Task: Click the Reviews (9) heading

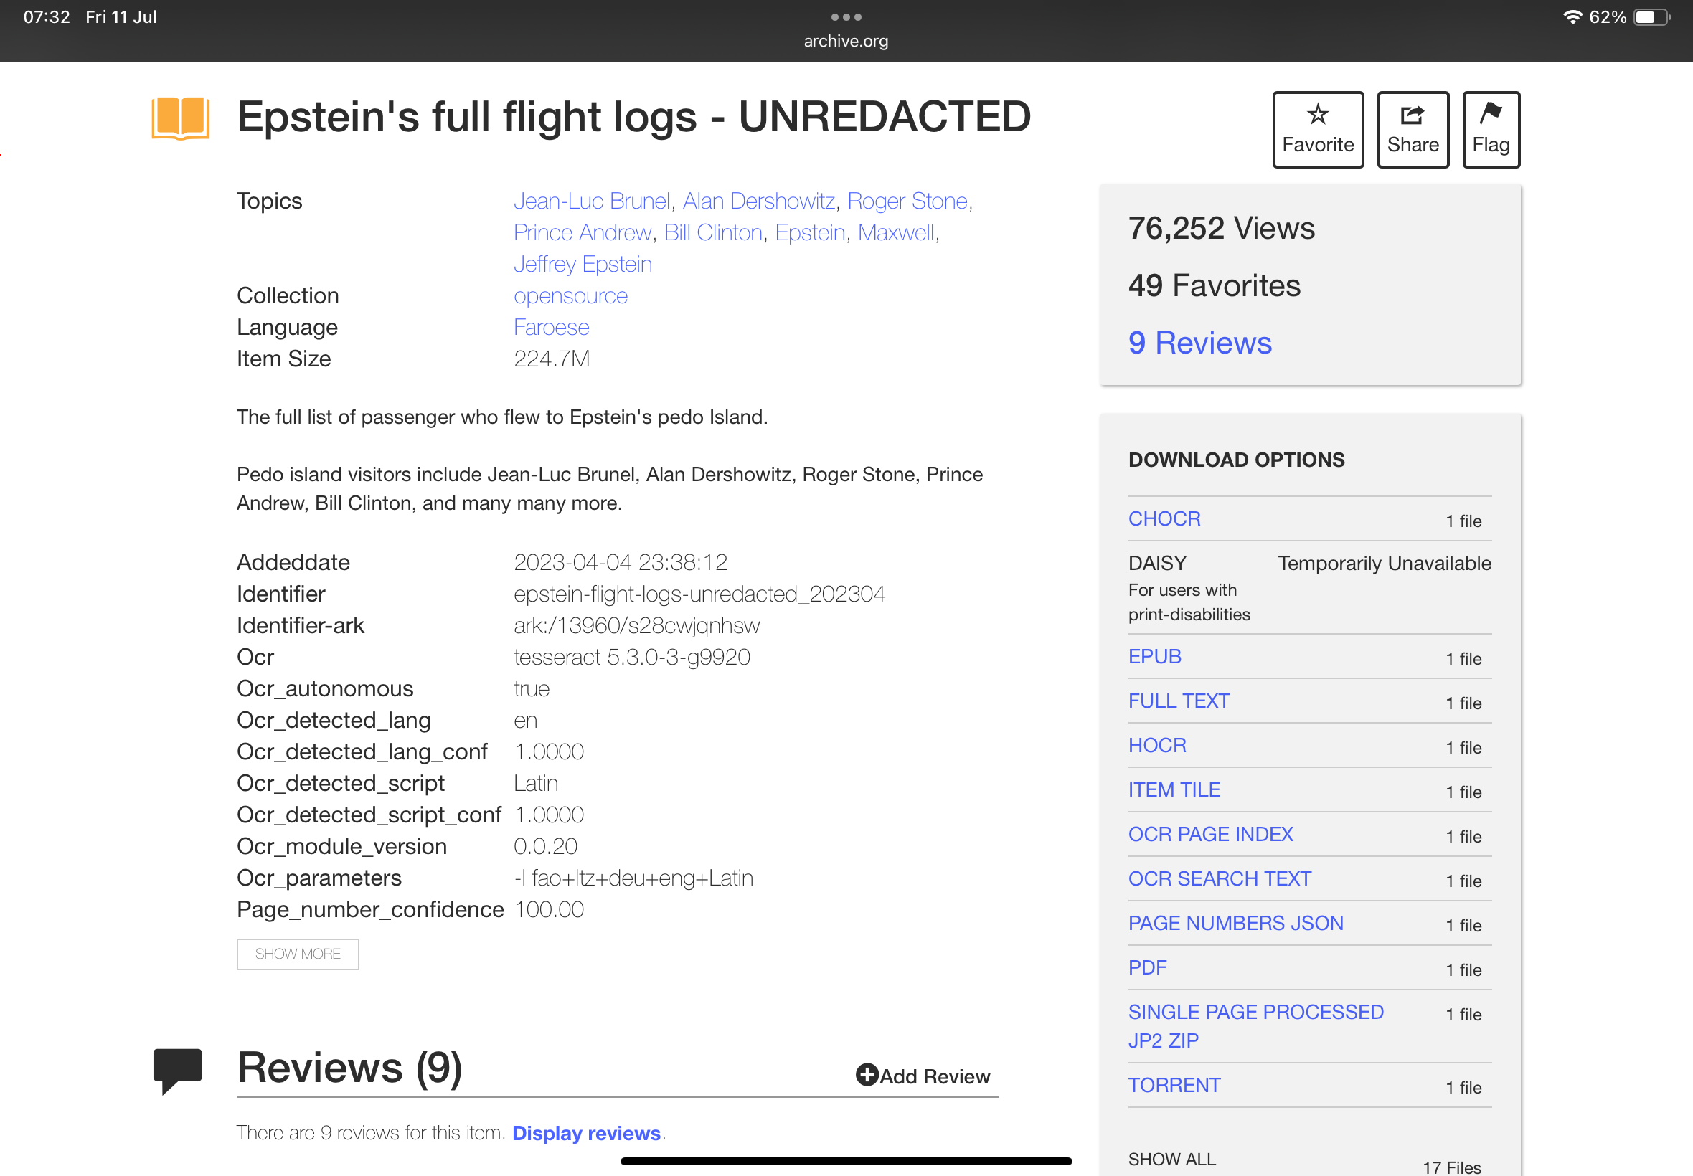Action: [x=349, y=1068]
